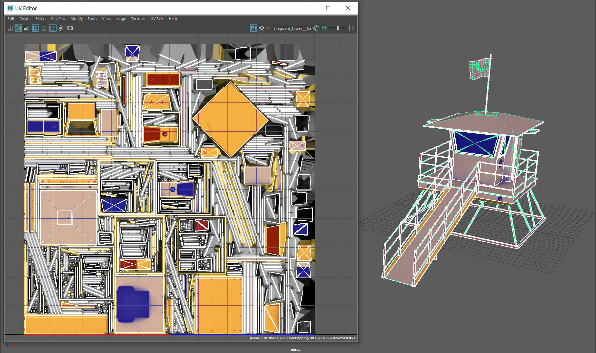Toggle shaded UV shells display
This screenshot has height=353, width=596.
click(x=18, y=28)
